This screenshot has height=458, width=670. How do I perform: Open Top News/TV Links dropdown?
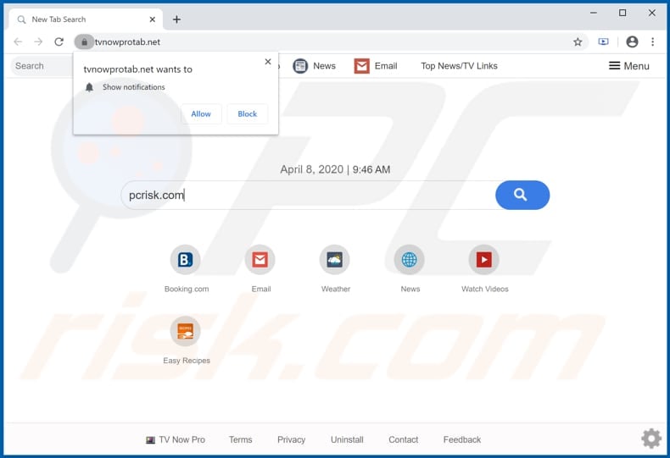[x=459, y=66]
